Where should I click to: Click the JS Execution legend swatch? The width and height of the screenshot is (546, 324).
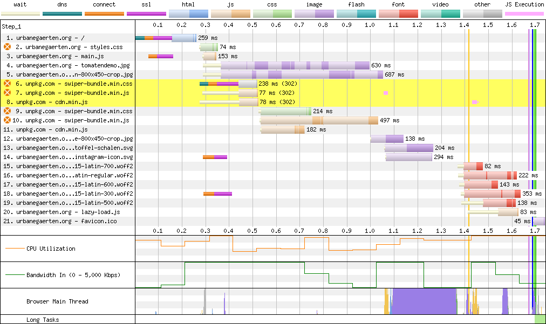[x=524, y=14]
